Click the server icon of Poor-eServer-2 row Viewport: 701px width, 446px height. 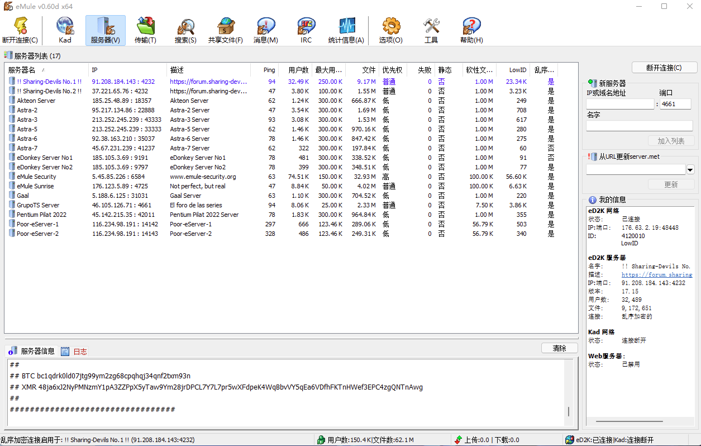12,234
